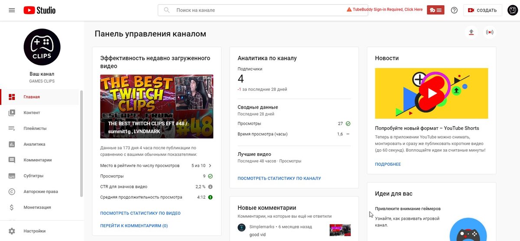Click the Комментарии speech bubble icon
520x241 pixels.
(x=12, y=160)
